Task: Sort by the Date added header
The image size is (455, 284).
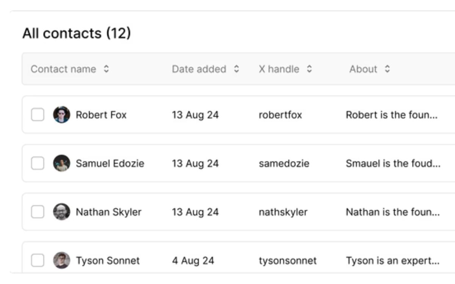Action: point(199,69)
